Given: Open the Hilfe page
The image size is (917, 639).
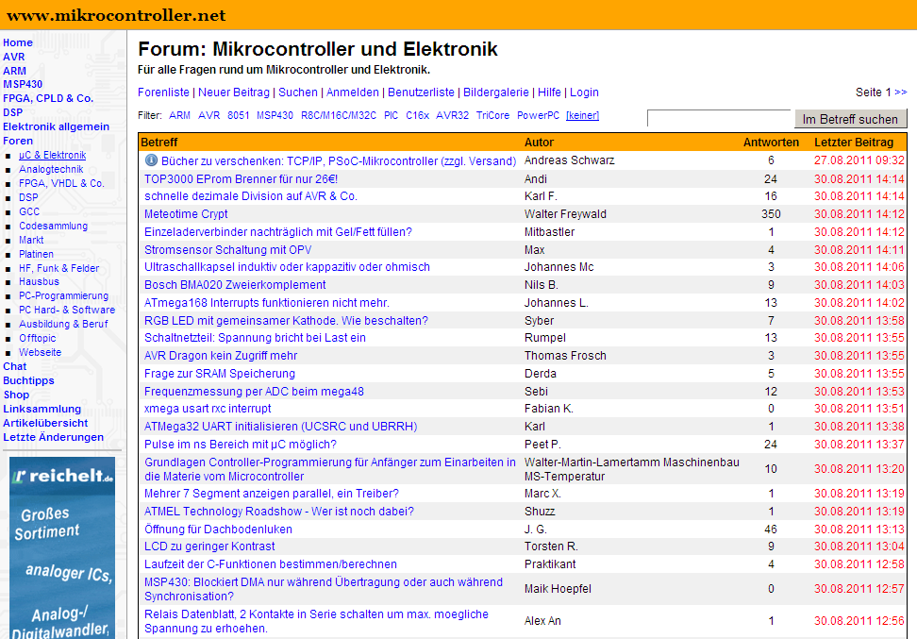Looking at the screenshot, I should pos(549,92).
